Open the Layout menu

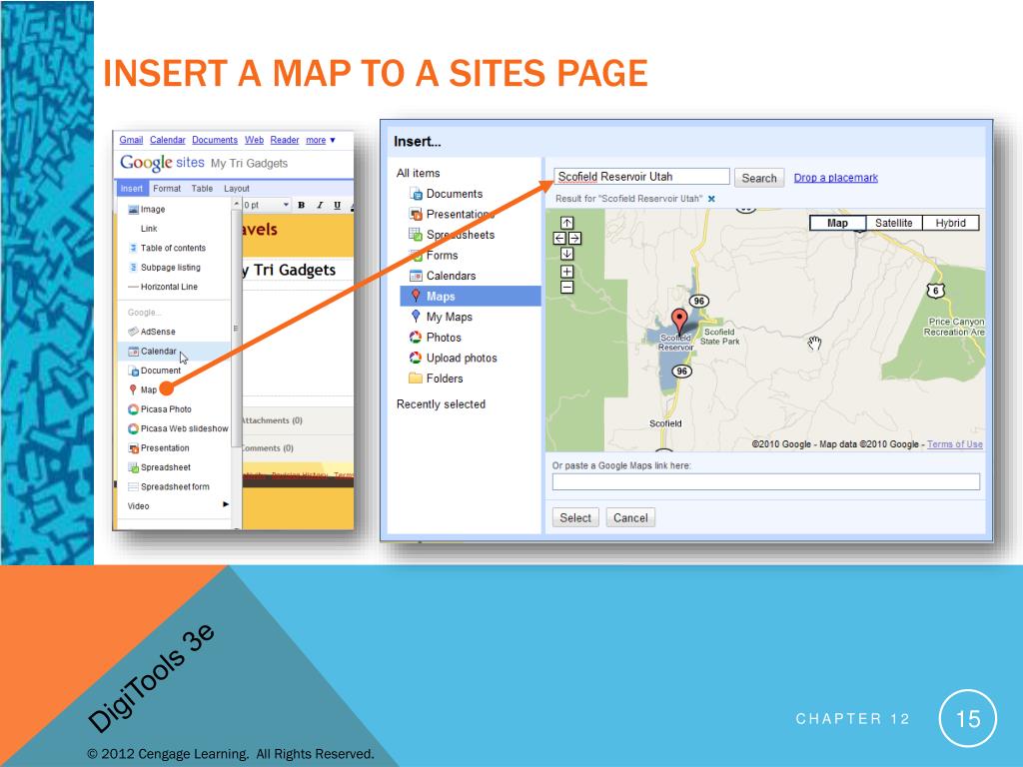237,189
